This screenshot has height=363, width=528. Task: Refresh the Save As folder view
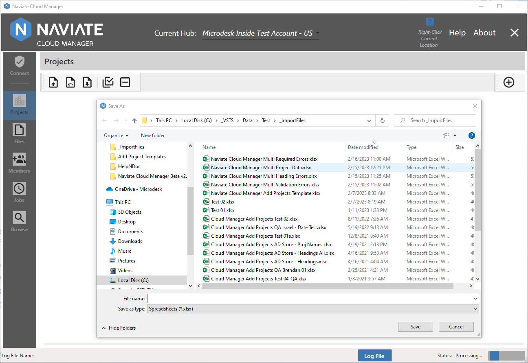382,120
